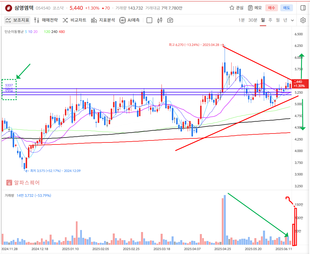Click the 매수 buy button
The image size is (310, 254).
coord(271,8)
